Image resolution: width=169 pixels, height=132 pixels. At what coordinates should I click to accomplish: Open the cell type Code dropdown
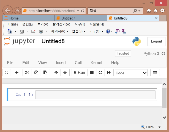click(x=131, y=73)
